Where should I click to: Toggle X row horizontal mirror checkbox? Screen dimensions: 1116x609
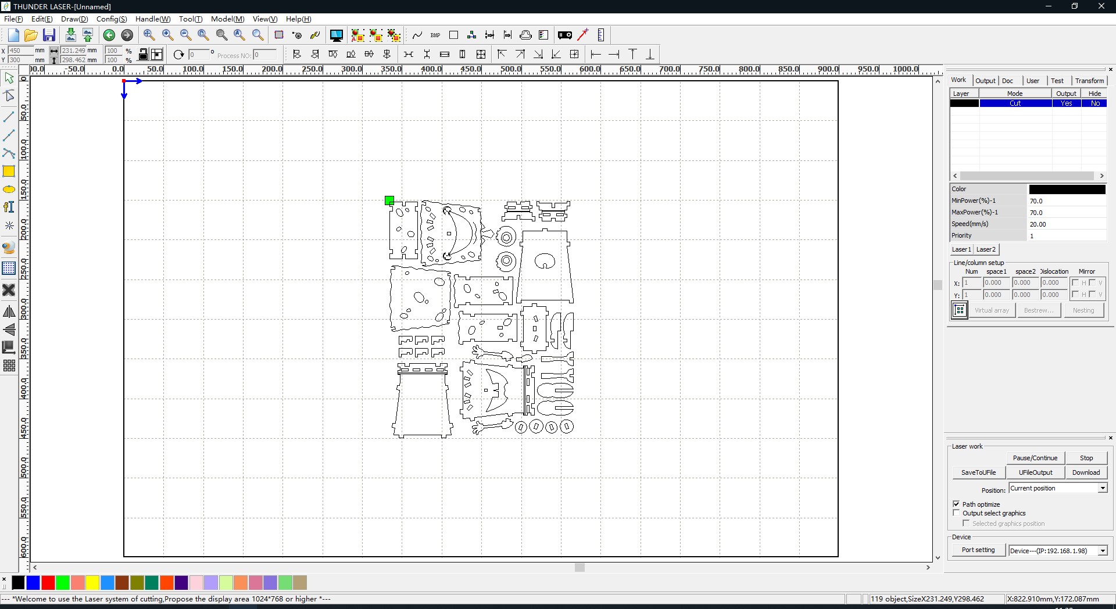click(x=1075, y=283)
